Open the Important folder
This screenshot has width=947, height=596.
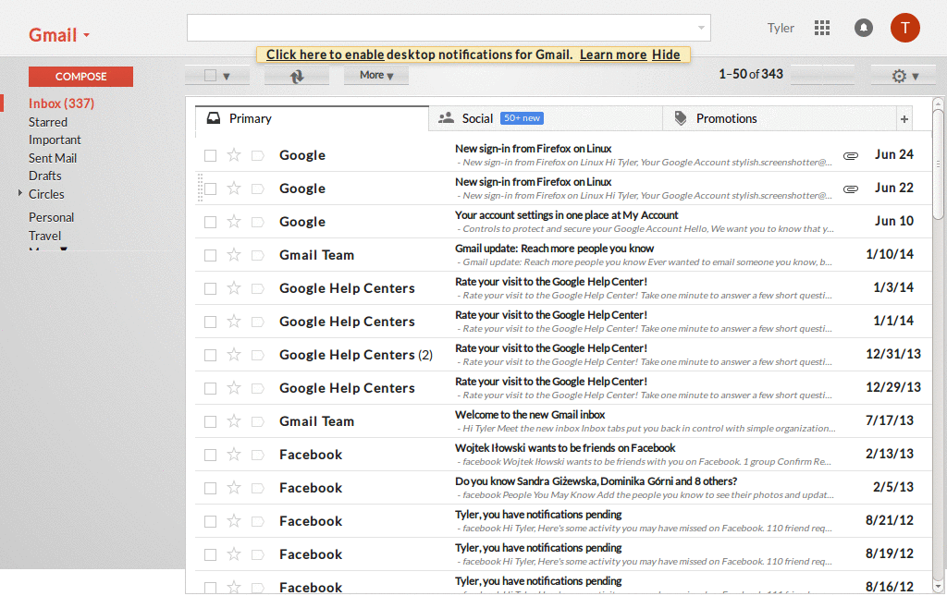point(55,140)
